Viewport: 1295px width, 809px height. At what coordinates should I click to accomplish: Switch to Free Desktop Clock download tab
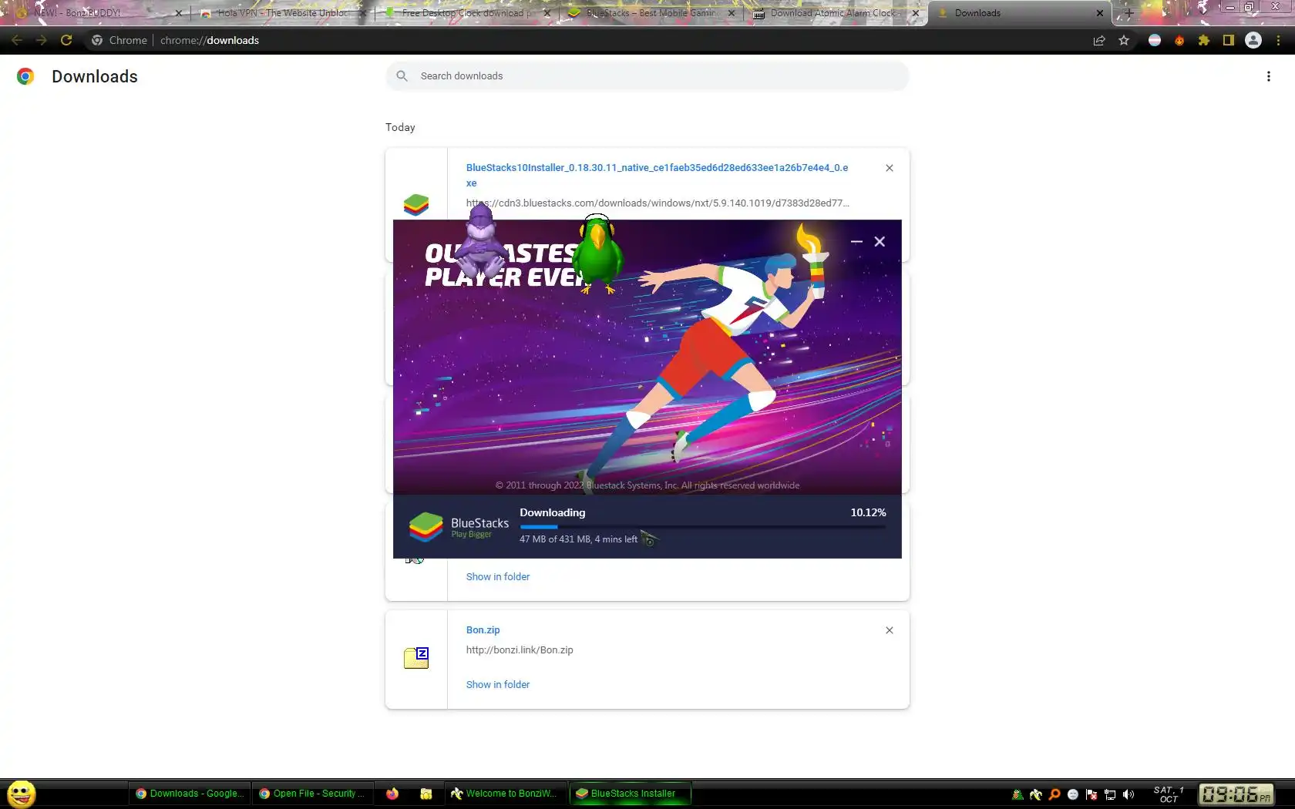click(466, 13)
